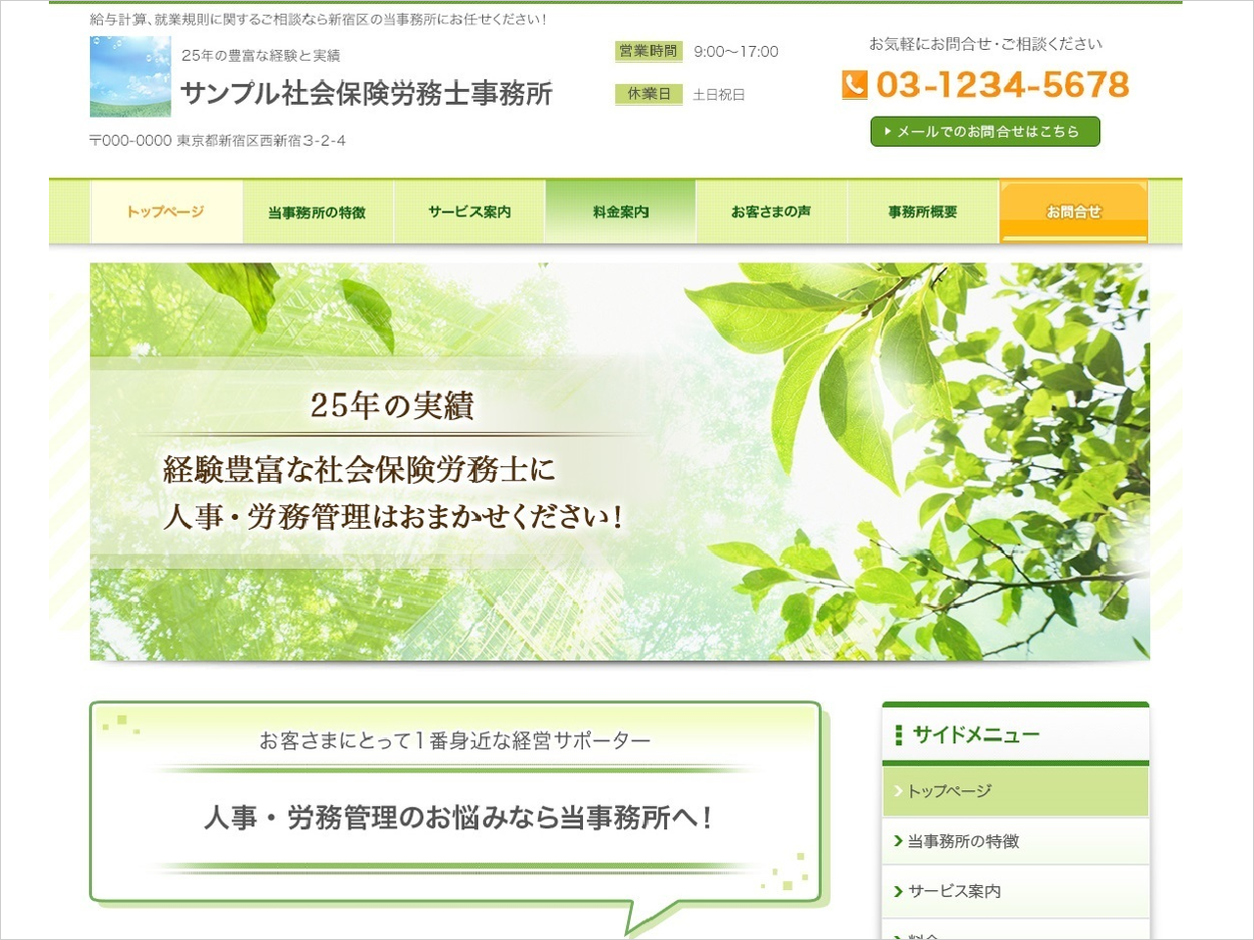Screen dimensions: 1254x940
Task: Open 当事務所の特徴 in the side menu
Action: click(1015, 841)
